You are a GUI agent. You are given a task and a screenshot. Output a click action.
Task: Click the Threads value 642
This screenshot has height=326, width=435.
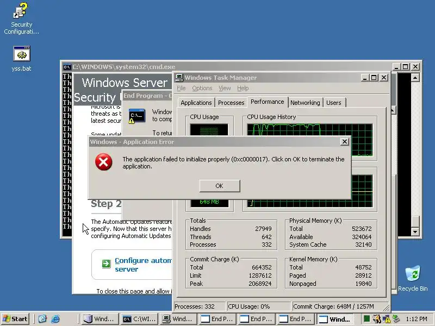click(266, 237)
